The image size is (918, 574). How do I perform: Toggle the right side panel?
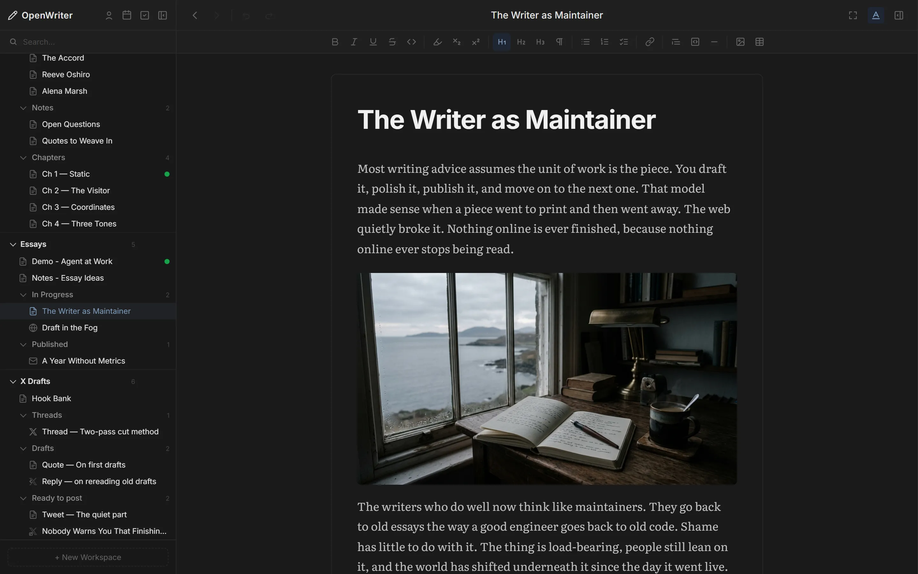click(899, 15)
